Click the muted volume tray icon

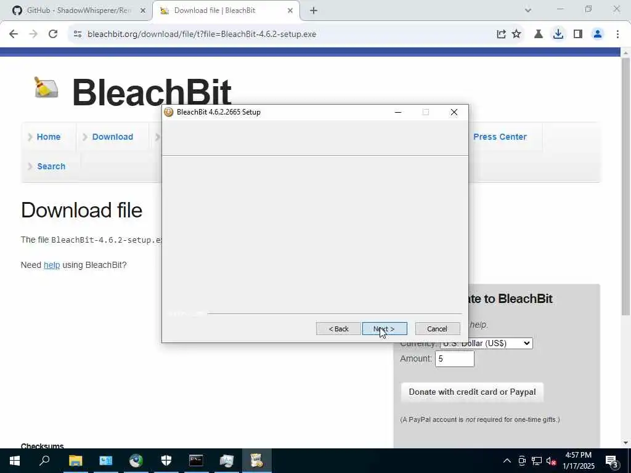552,461
